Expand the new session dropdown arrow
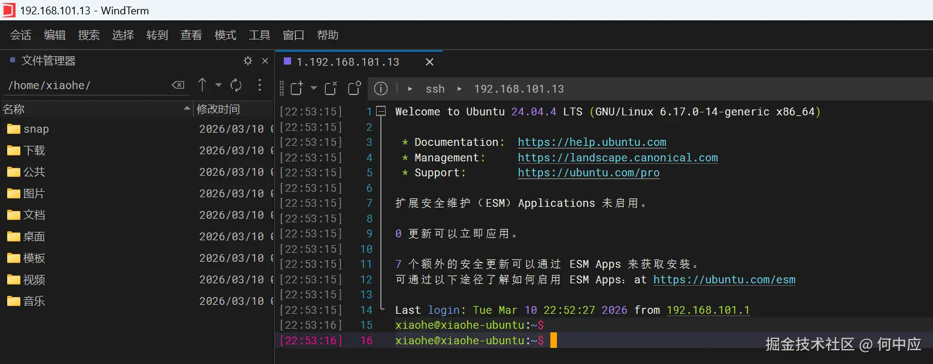Viewport: 933px width, 364px height. tap(313, 88)
